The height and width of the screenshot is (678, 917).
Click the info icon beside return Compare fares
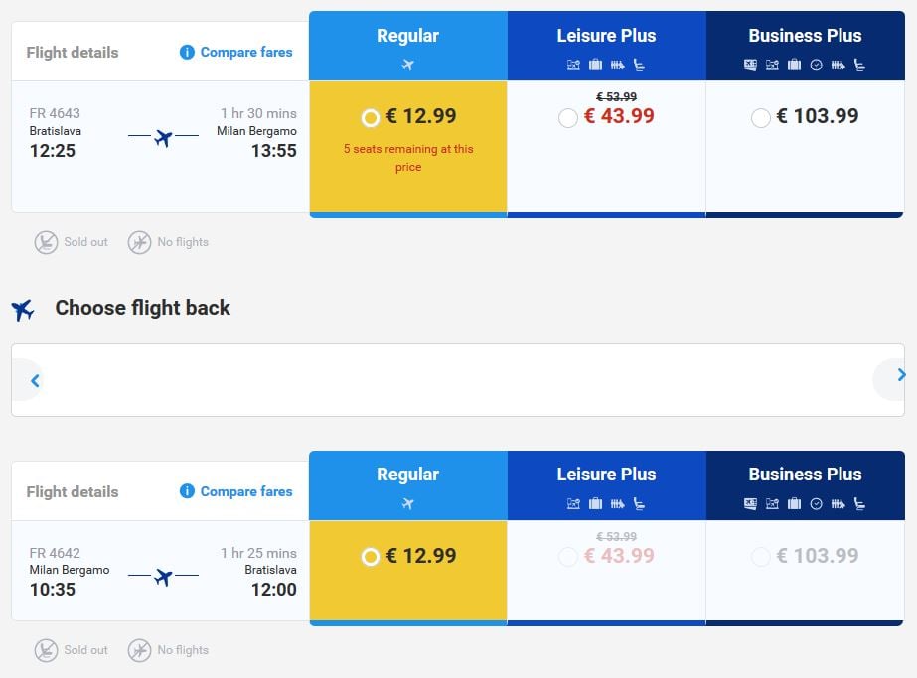pyautogui.click(x=187, y=491)
